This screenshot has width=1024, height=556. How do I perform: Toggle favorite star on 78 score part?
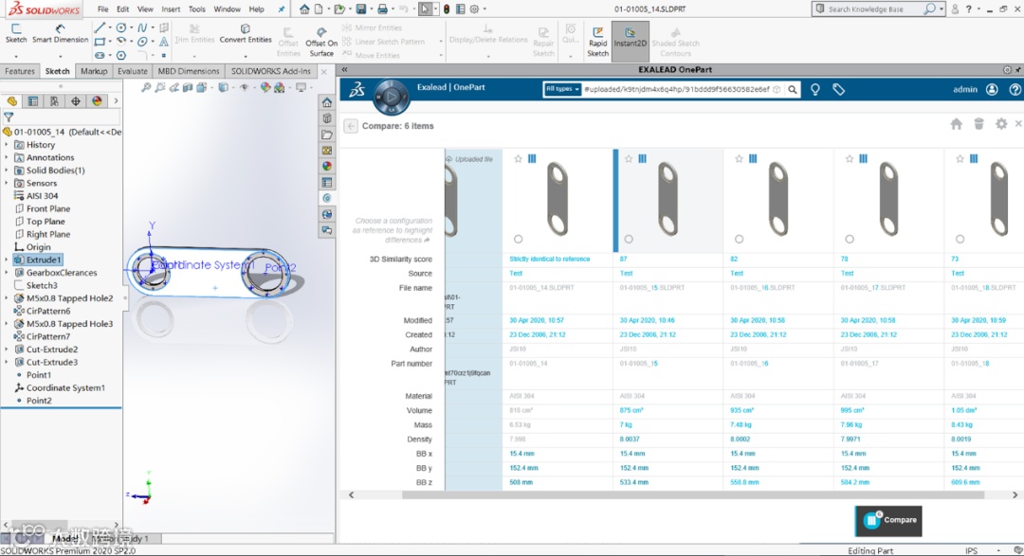(850, 159)
